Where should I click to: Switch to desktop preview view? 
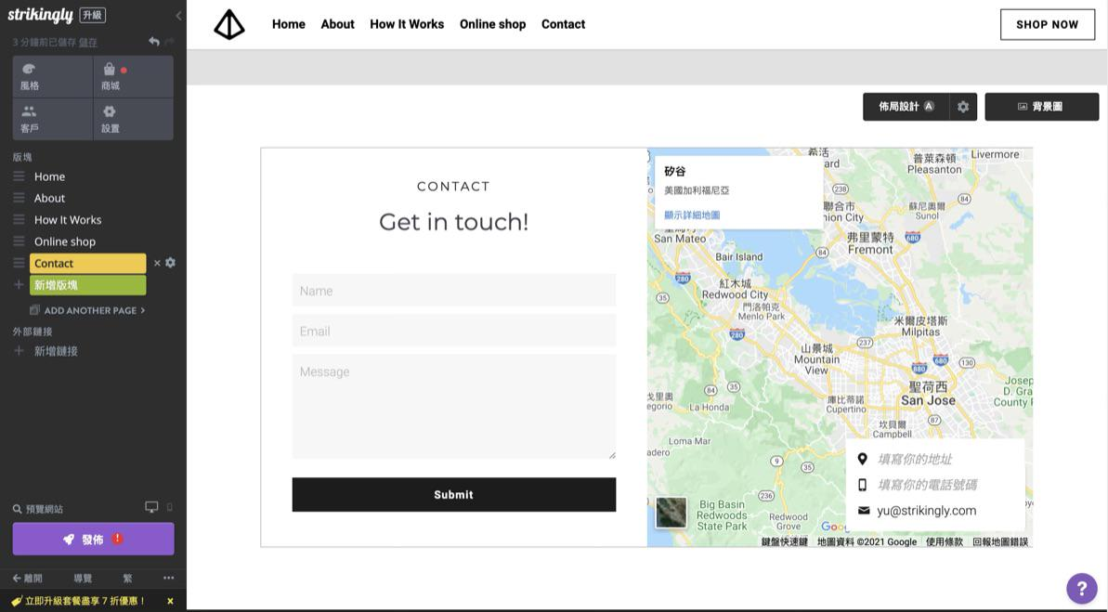[x=151, y=507]
